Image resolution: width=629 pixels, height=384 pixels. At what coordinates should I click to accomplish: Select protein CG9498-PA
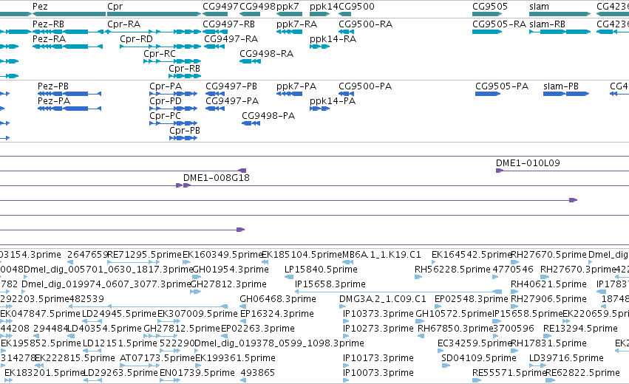tap(251, 123)
